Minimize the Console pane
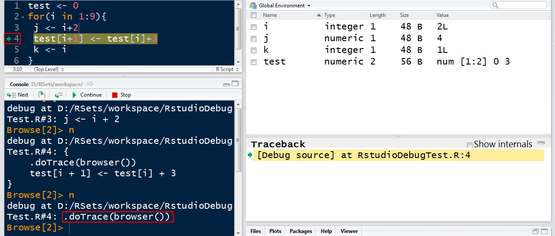Image resolution: width=555 pixels, height=236 pixels. (x=227, y=84)
